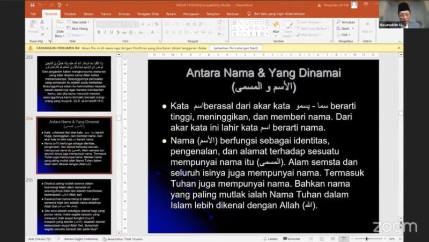Click the Jadwalkan Pencadangan Nanti button
Image resolution: width=429 pixels, height=242 pixels.
coord(235,48)
